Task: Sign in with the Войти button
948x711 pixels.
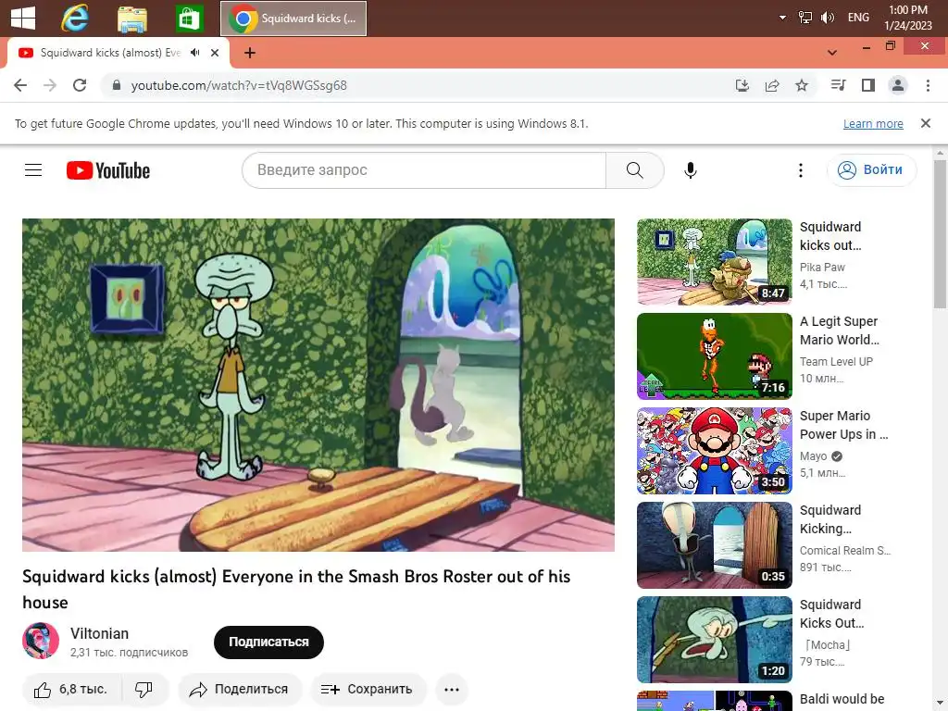Action: click(x=871, y=170)
